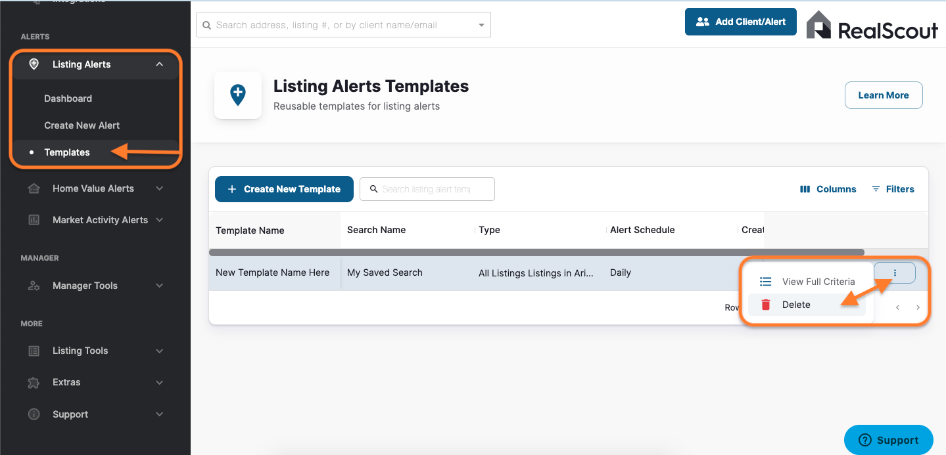The height and width of the screenshot is (455, 946).
Task: Expand the Home Value Alerts section
Action: pos(159,188)
